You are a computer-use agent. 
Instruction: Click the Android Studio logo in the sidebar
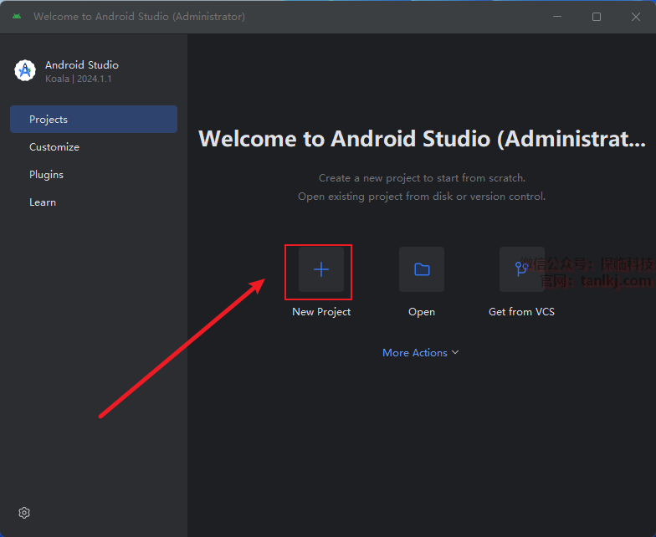pyautogui.click(x=25, y=71)
